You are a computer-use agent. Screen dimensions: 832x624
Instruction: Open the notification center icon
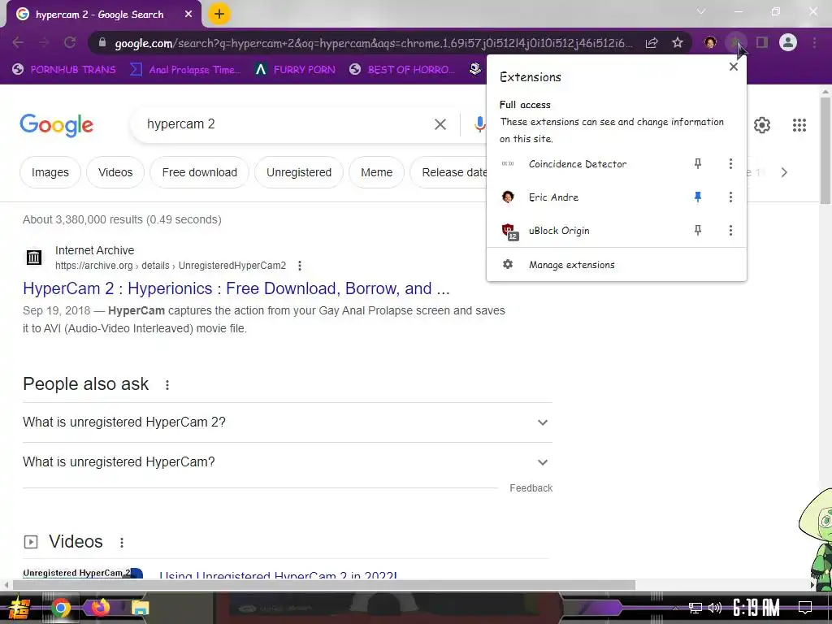805,608
